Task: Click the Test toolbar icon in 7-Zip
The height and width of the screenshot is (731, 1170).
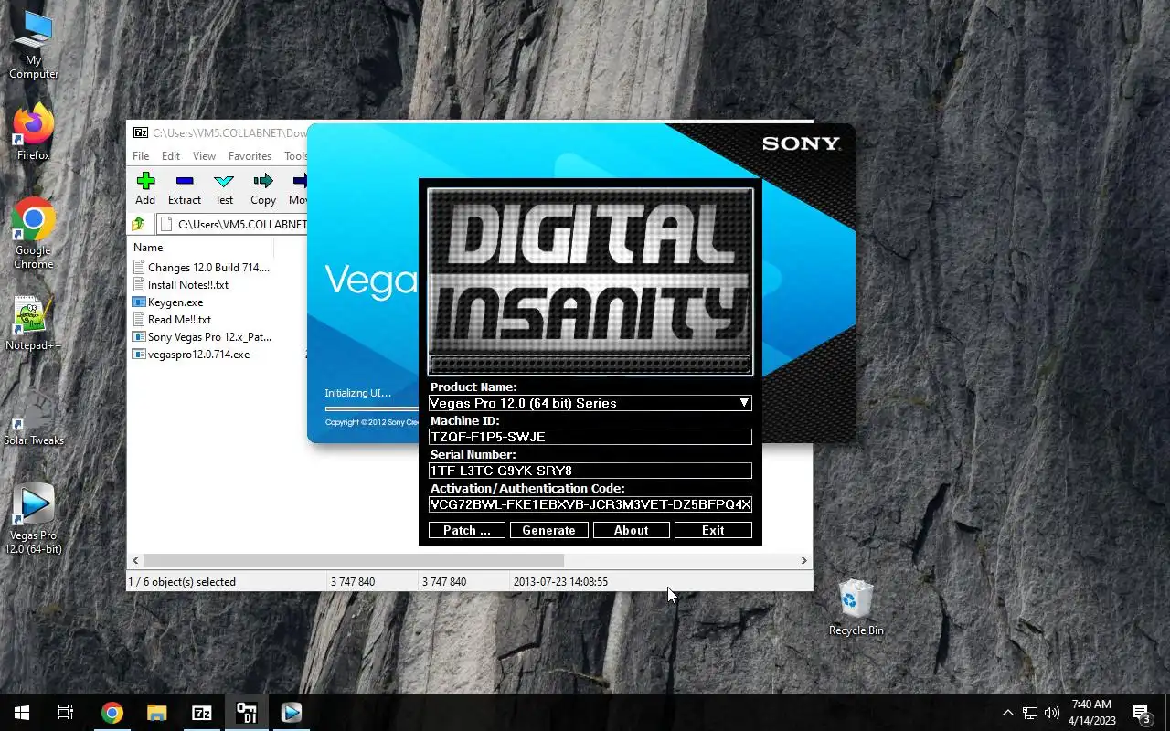Action: [x=224, y=189]
